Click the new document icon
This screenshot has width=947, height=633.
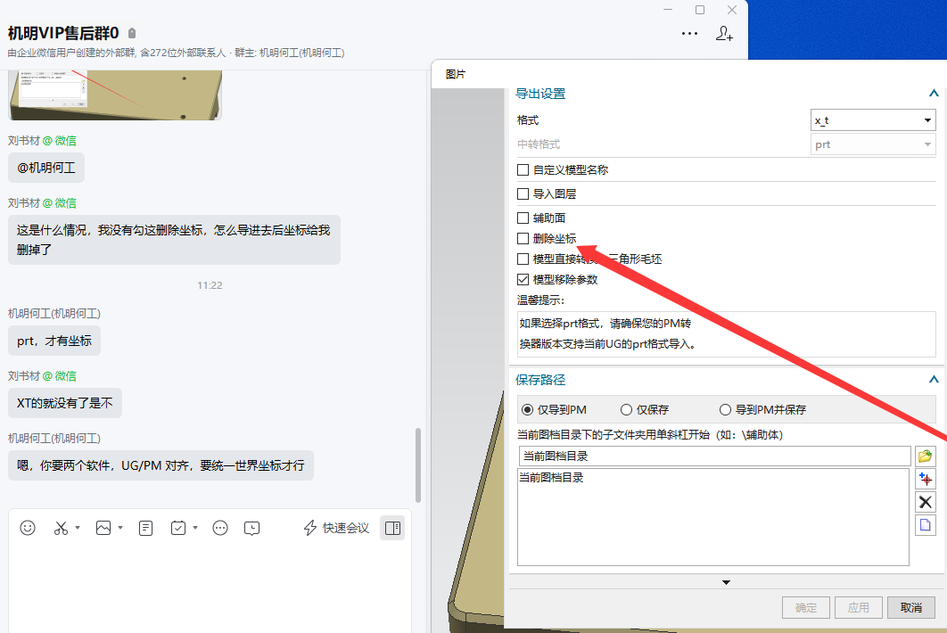click(926, 525)
